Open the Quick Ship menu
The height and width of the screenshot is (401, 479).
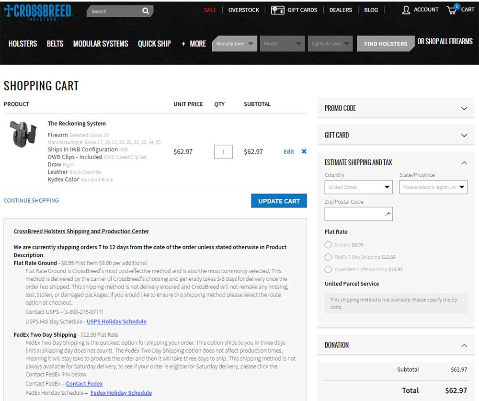154,44
